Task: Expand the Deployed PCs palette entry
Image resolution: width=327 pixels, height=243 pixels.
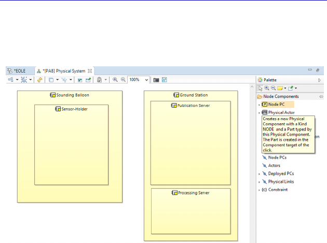Action: click(x=259, y=174)
